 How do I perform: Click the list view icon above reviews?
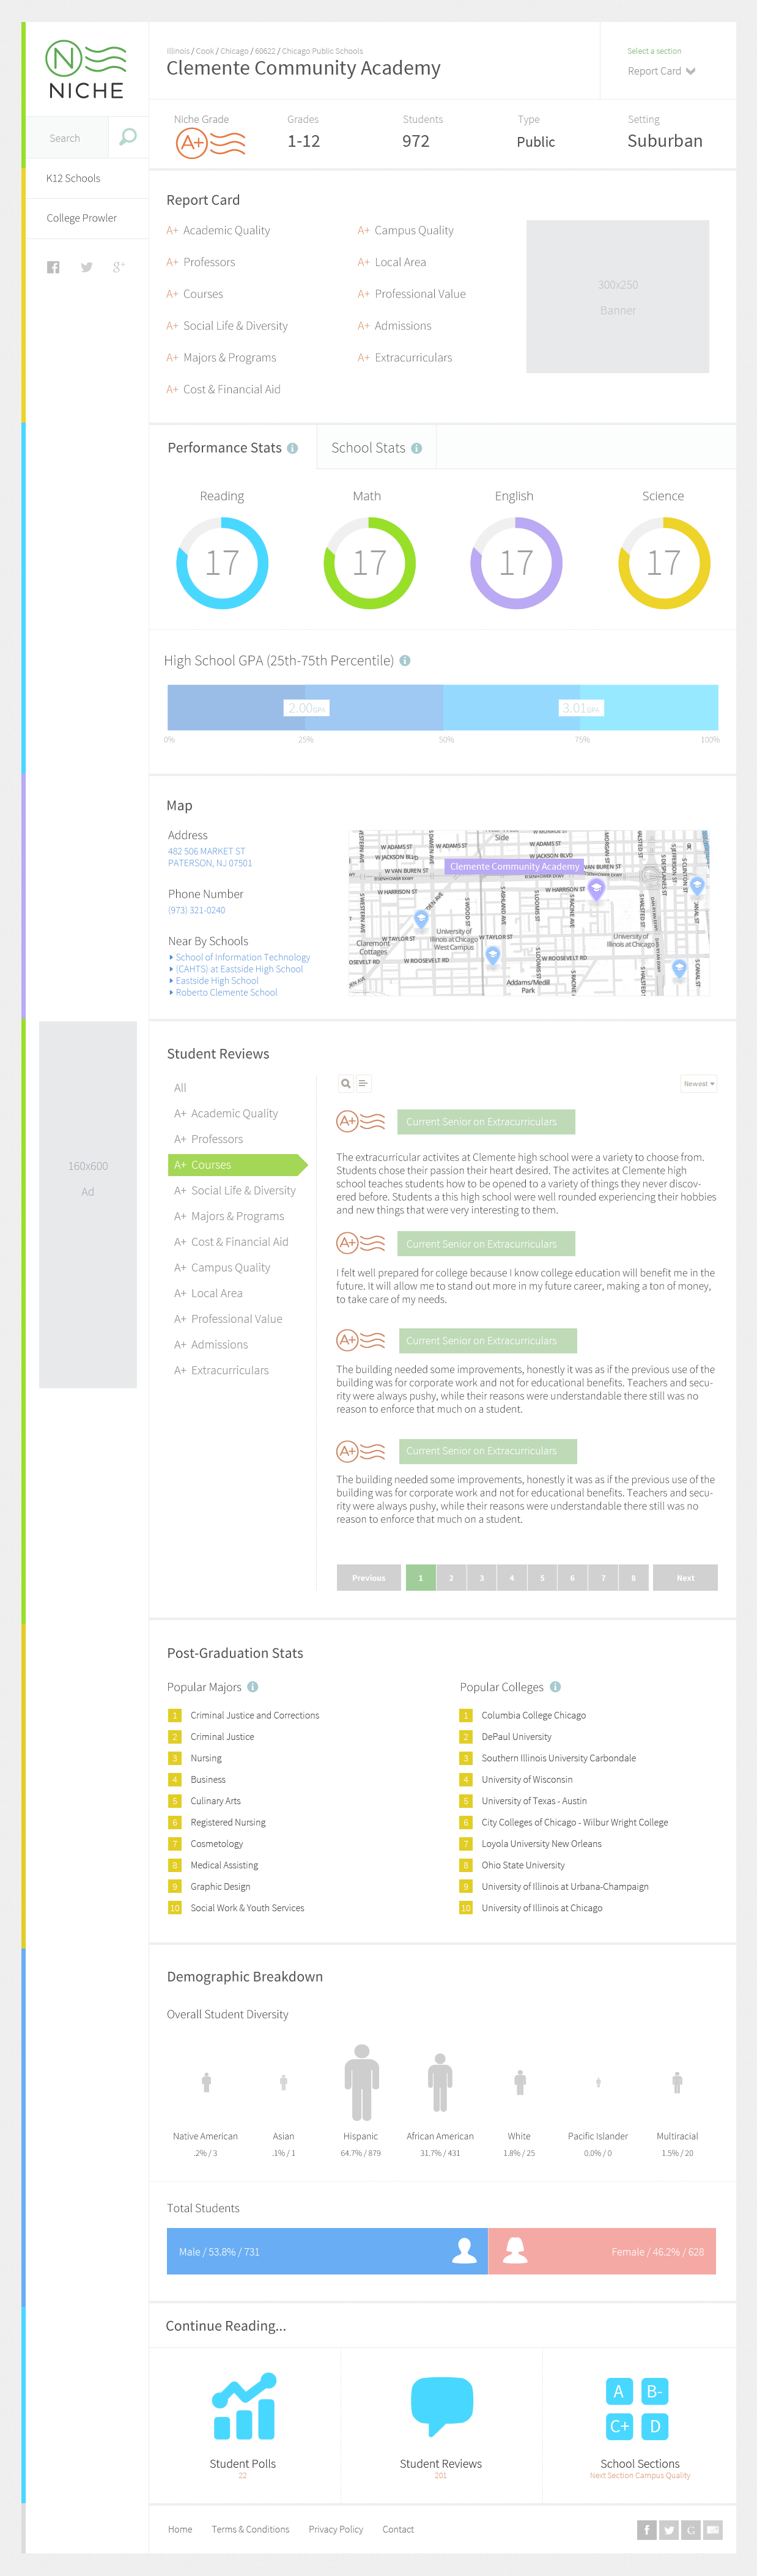coord(363,1083)
